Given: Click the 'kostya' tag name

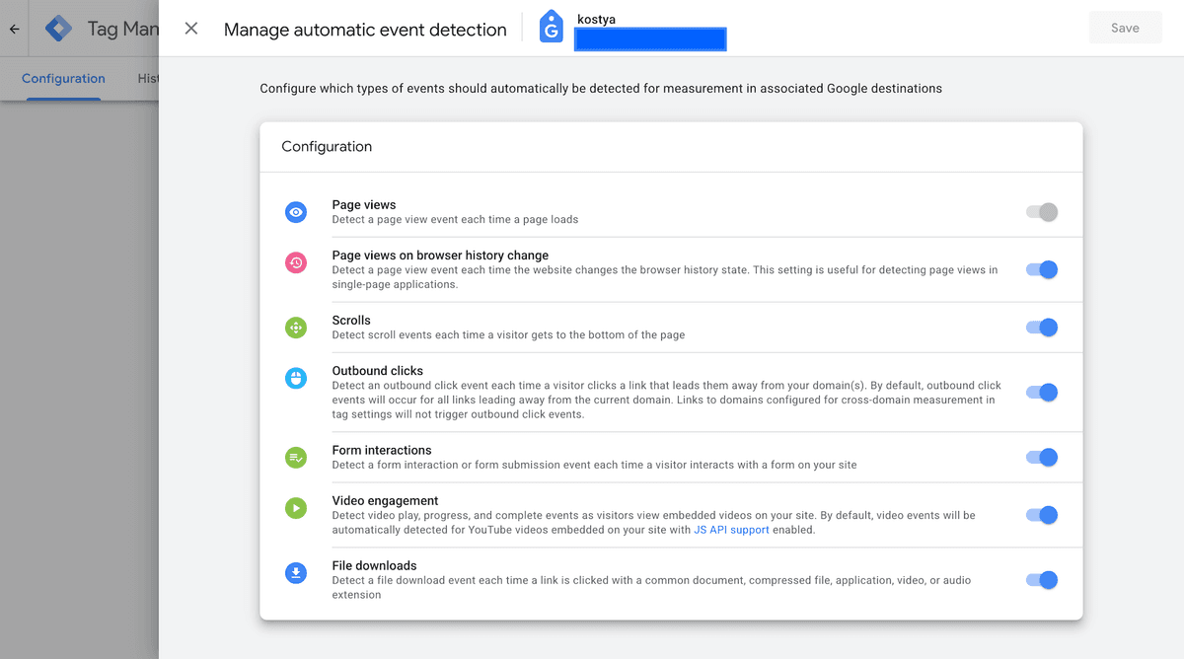Looking at the screenshot, I should click(597, 19).
